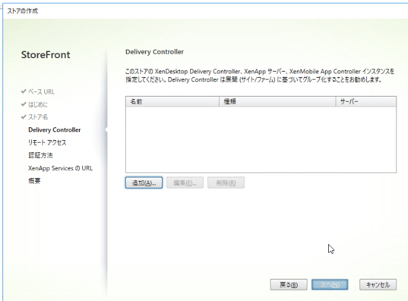
Task: Click the checkmark icon beside ベース URL
Action: click(x=24, y=91)
